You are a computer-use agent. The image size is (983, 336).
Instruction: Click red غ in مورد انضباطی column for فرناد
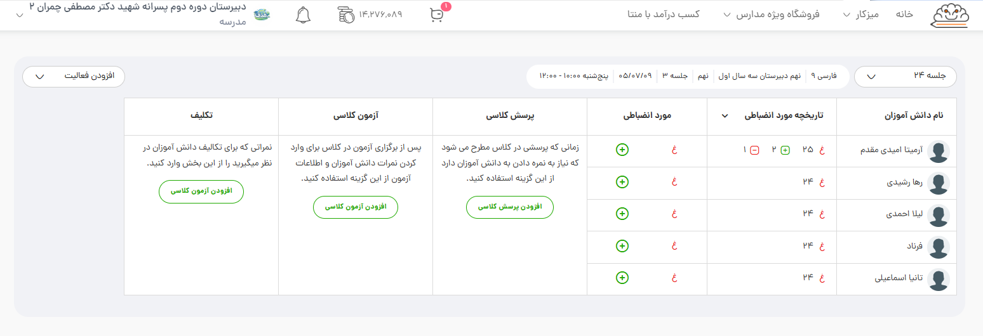tap(675, 245)
